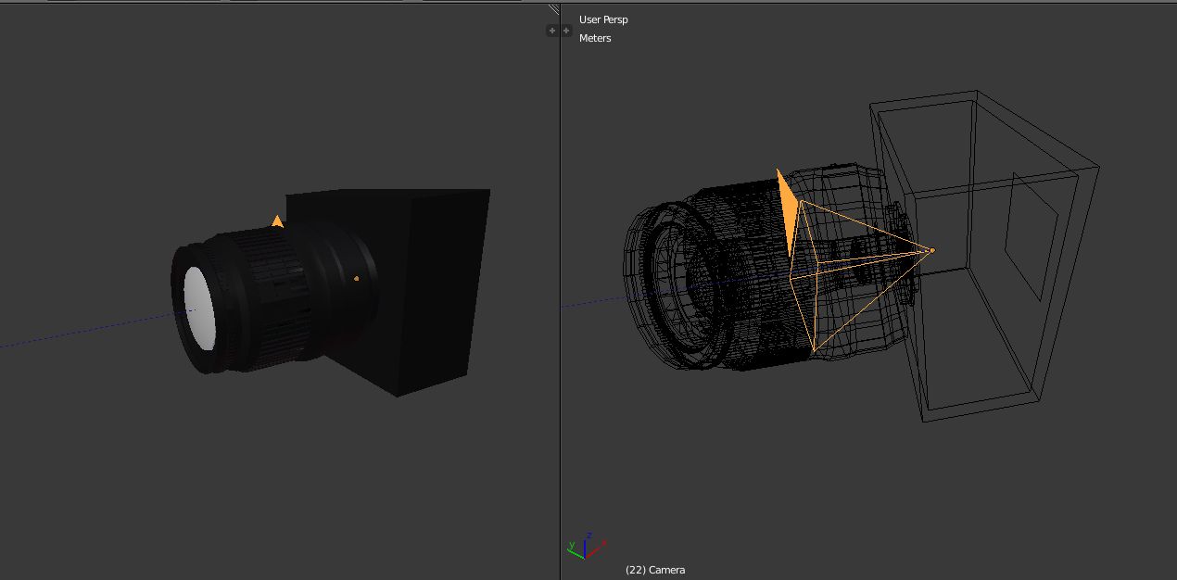Click the orange origin dot on the solid lens barrel
Viewport: 1177px width, 580px height.
coord(357,278)
